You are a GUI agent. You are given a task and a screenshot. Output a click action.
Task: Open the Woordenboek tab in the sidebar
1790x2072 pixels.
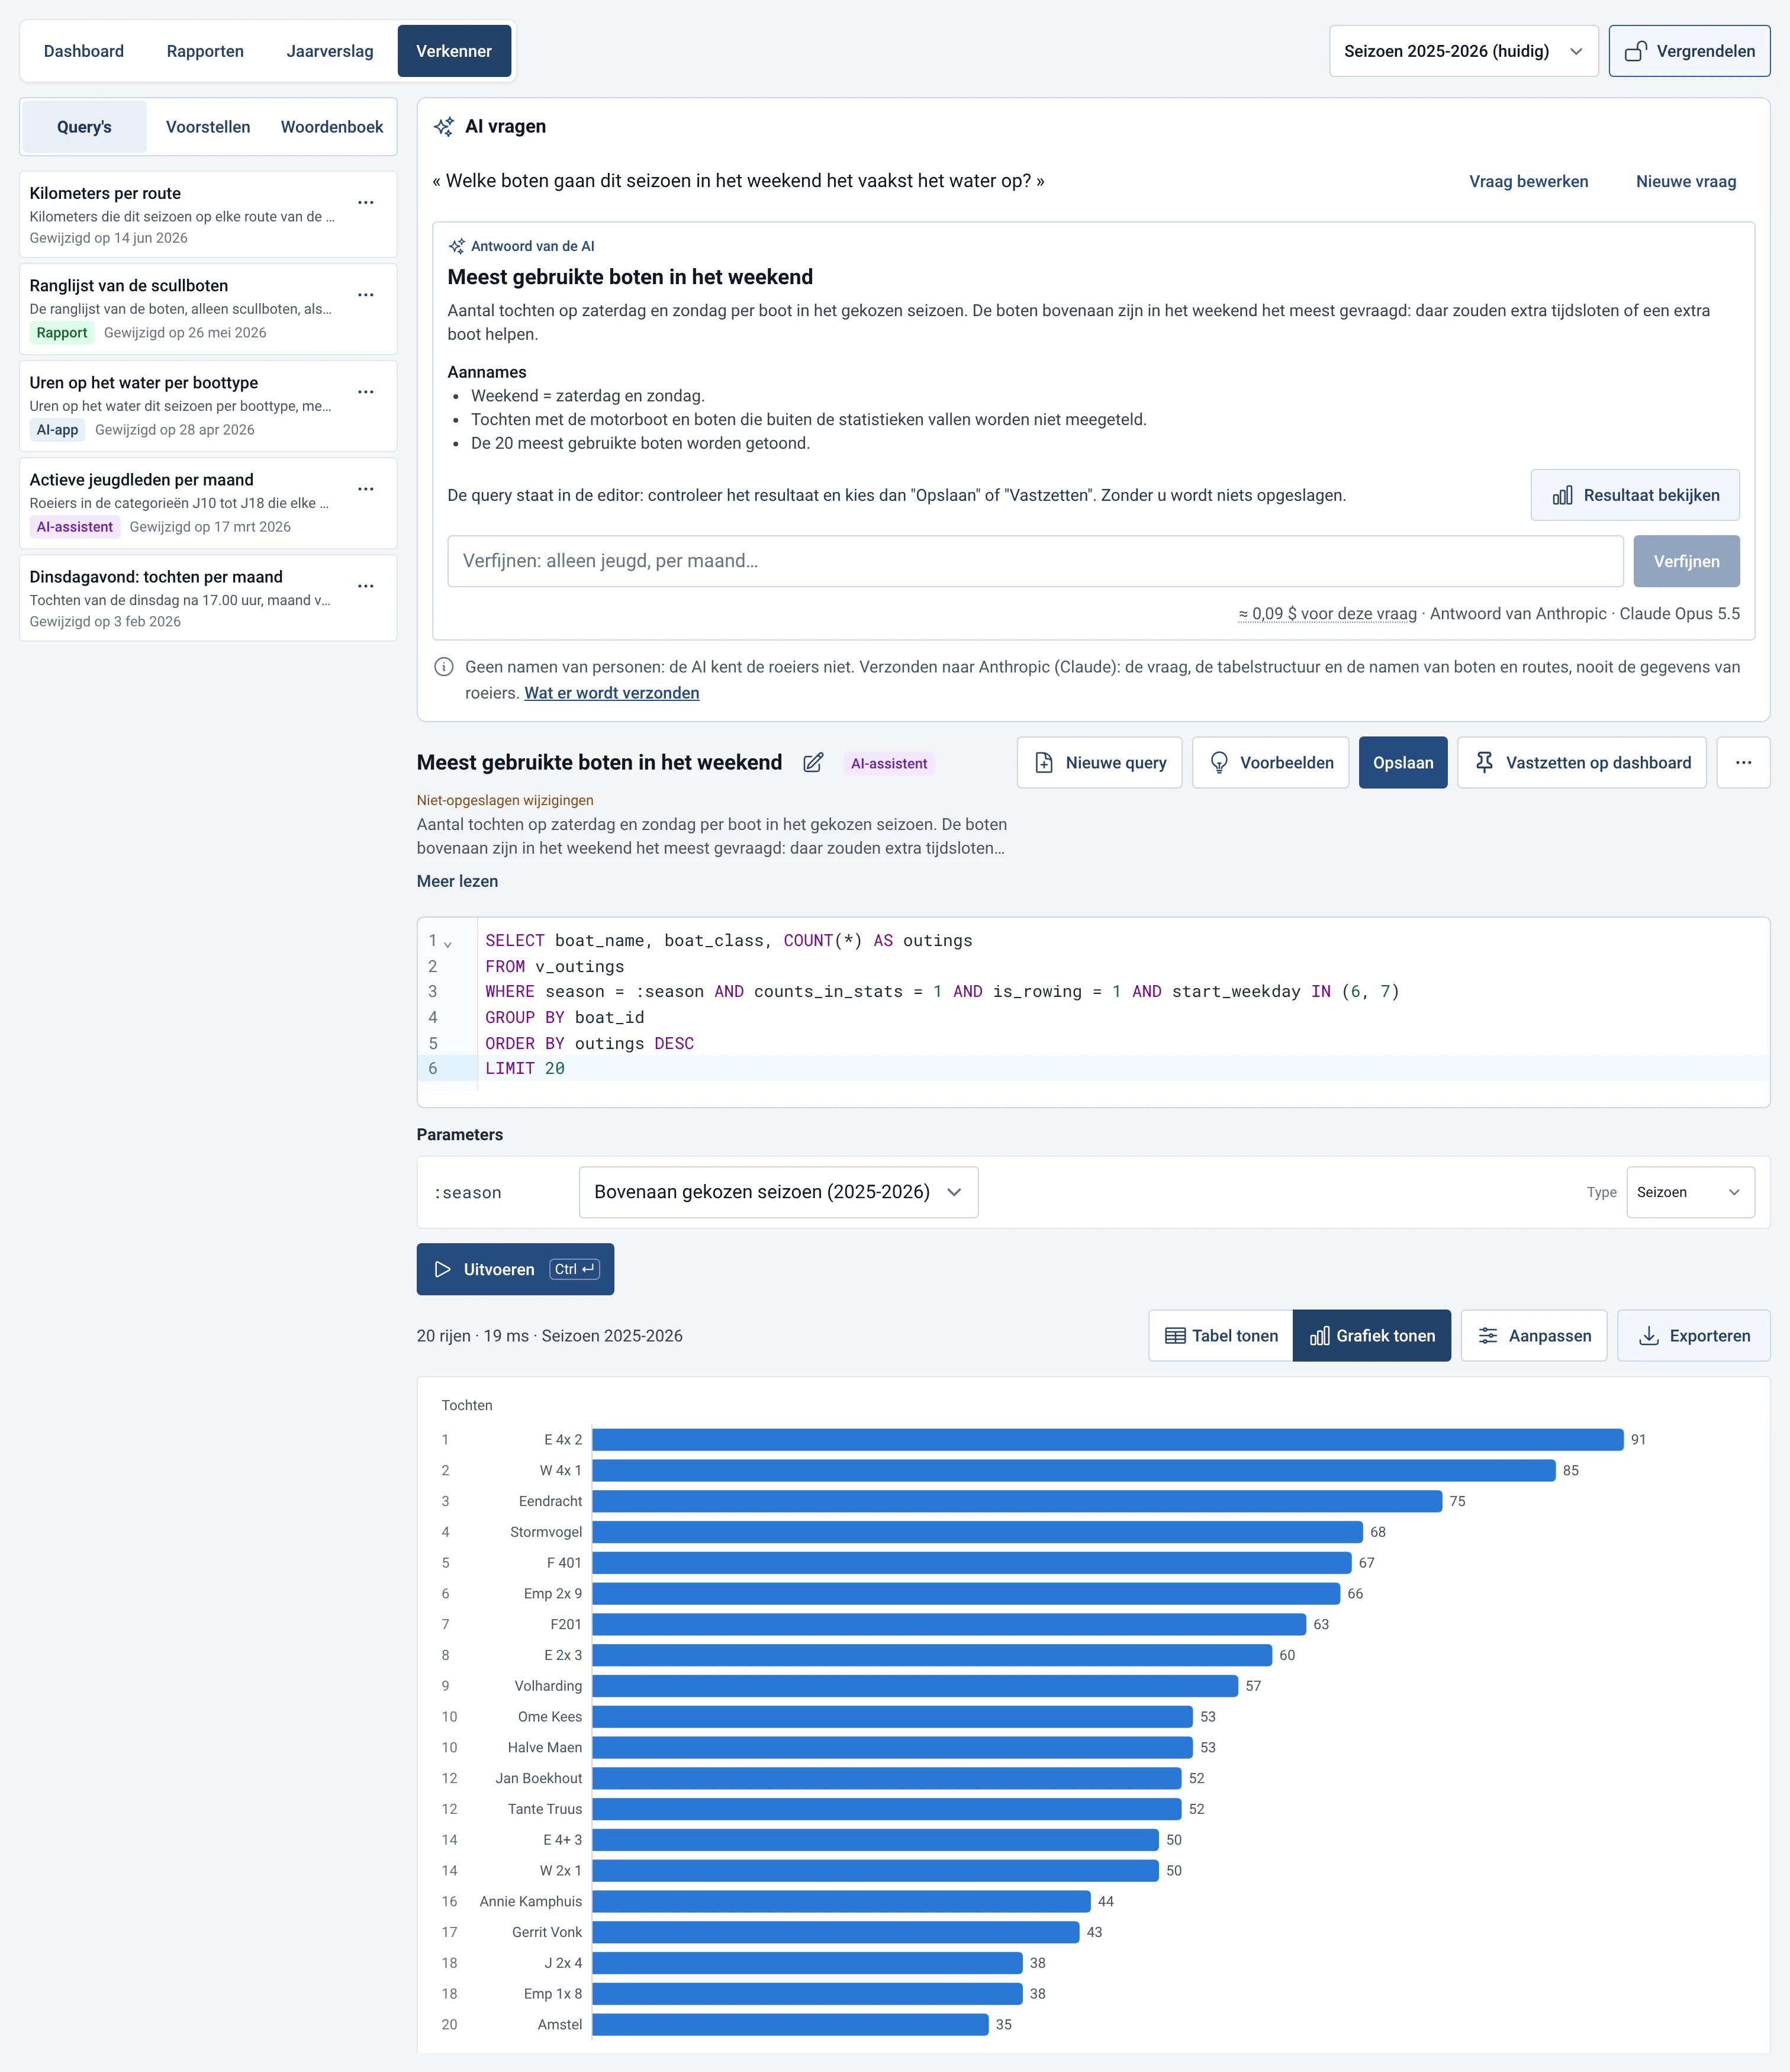332,127
